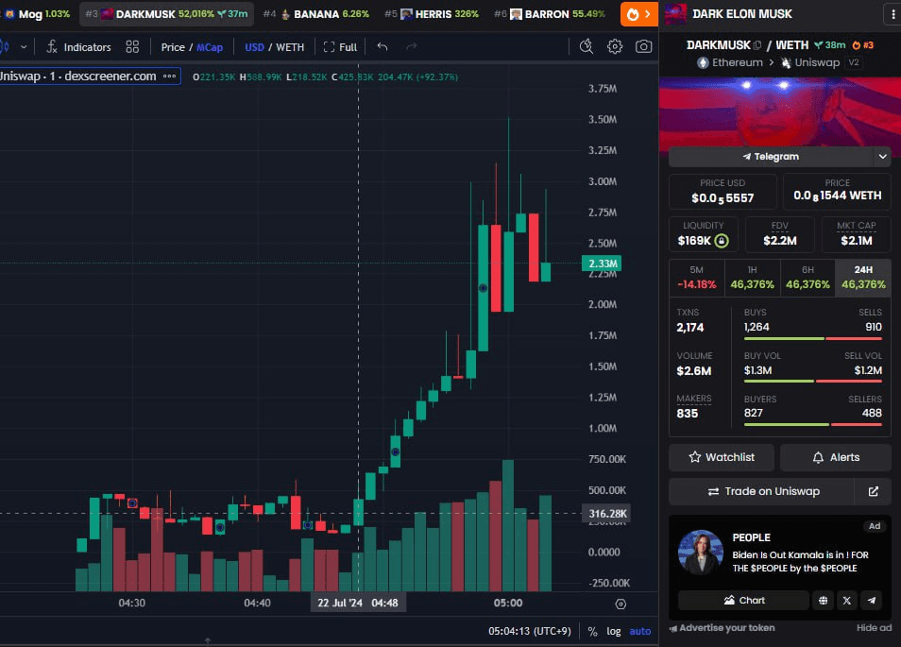The image size is (901, 647).
Task: Toggle the percent scale option
Action: click(592, 632)
